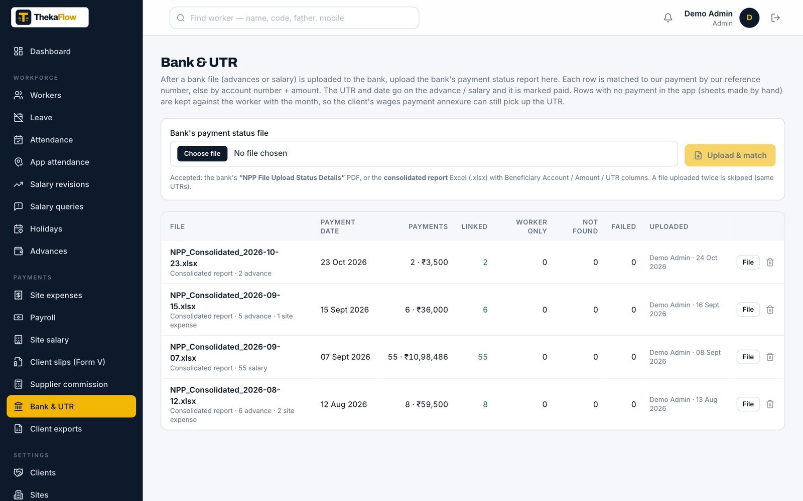Open Salary queries
This screenshot has width=803, height=501.
(71, 206)
